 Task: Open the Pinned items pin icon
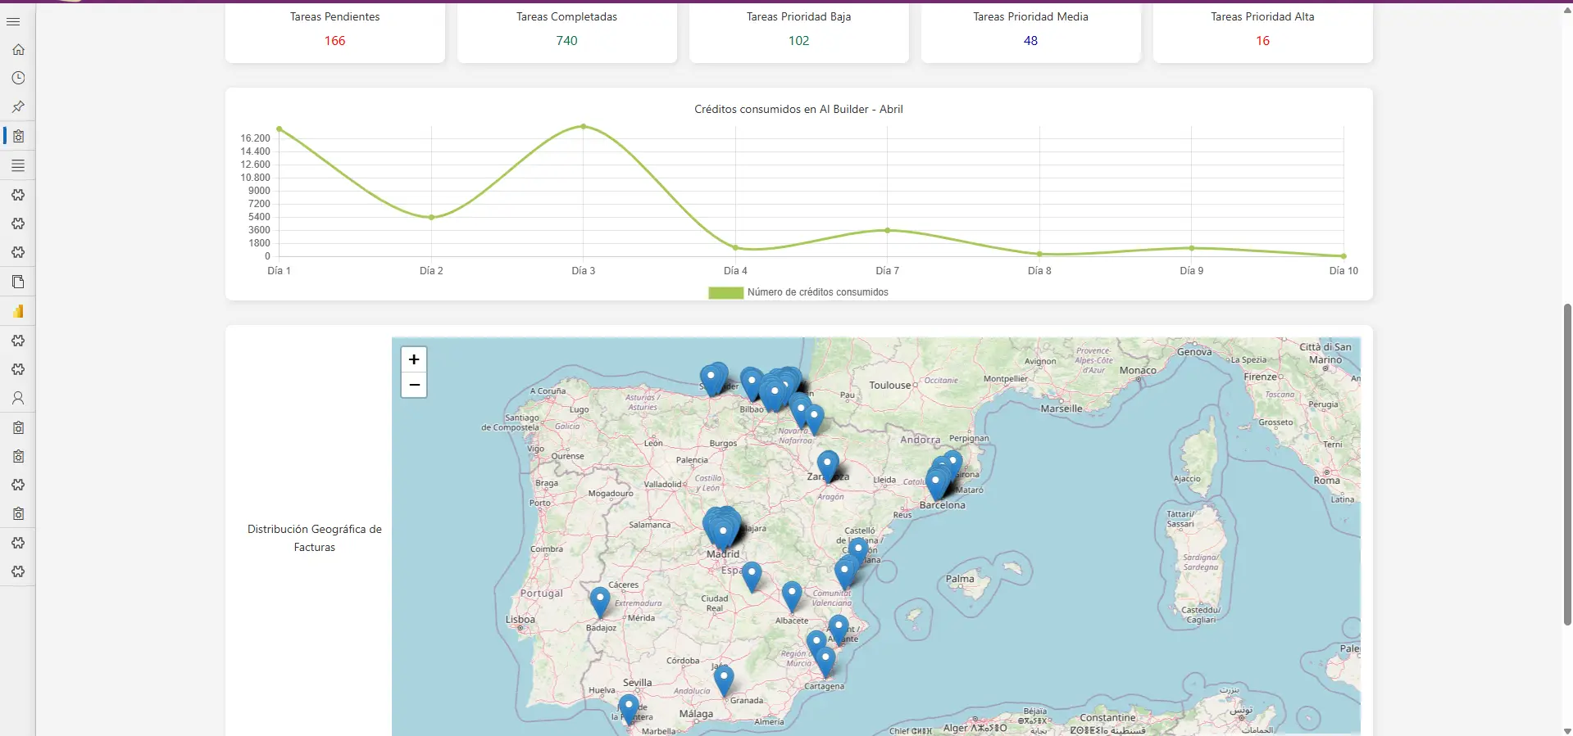tap(18, 107)
